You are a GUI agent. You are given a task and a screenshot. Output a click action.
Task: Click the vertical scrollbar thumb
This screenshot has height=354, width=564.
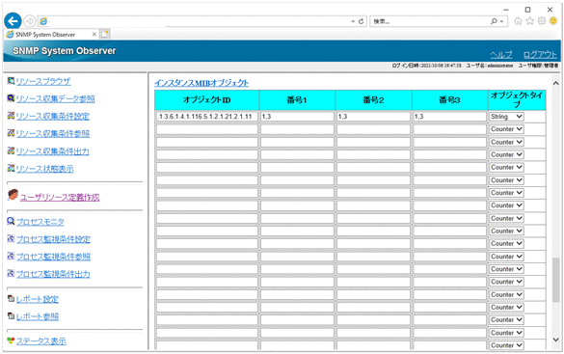tap(555, 280)
